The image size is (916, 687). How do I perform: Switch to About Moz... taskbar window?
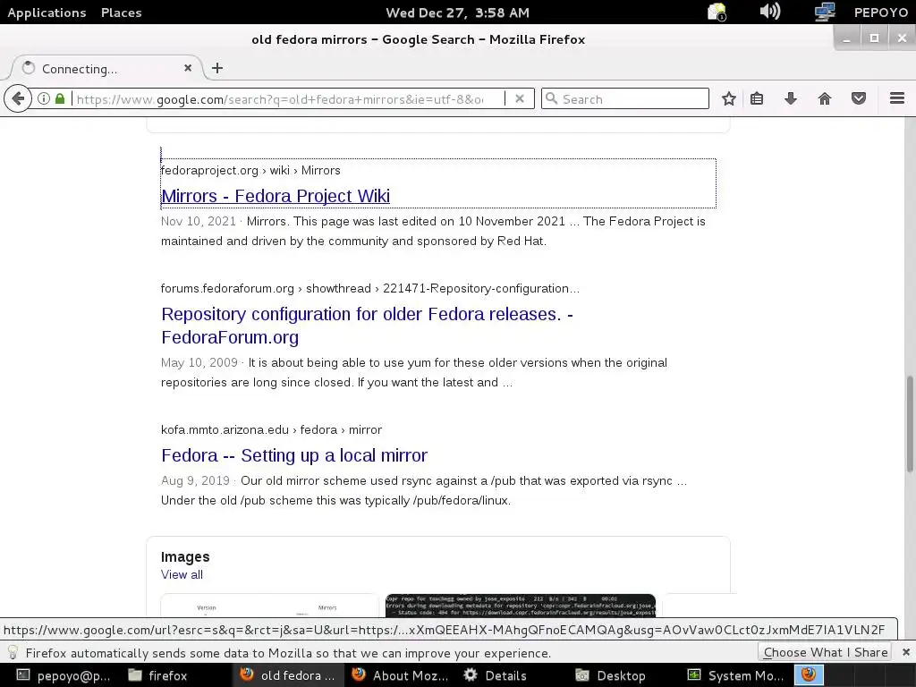pyautogui.click(x=400, y=675)
